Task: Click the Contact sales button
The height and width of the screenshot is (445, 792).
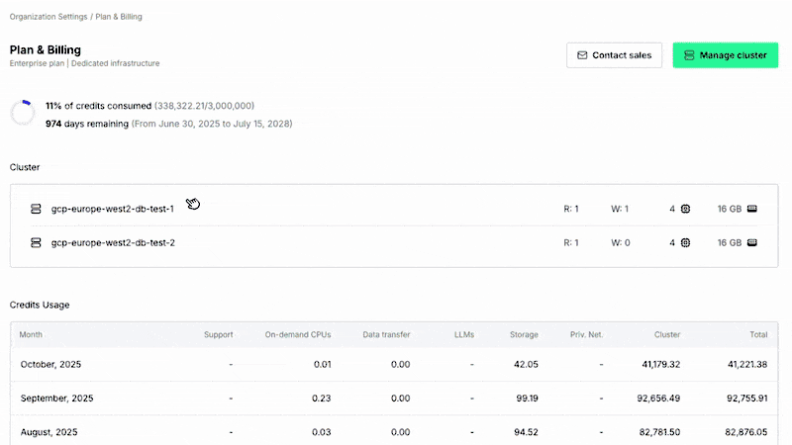Action: (614, 55)
